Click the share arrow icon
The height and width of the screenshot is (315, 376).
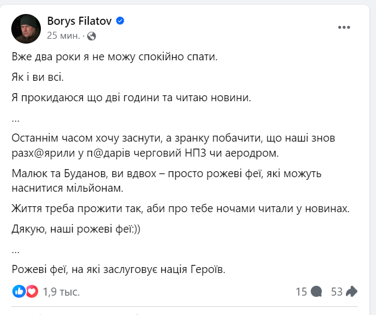pos(352,292)
